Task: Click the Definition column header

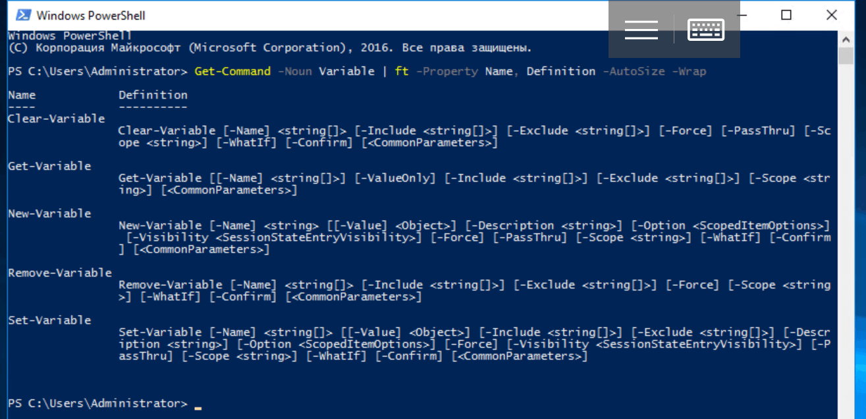Action: (x=153, y=95)
